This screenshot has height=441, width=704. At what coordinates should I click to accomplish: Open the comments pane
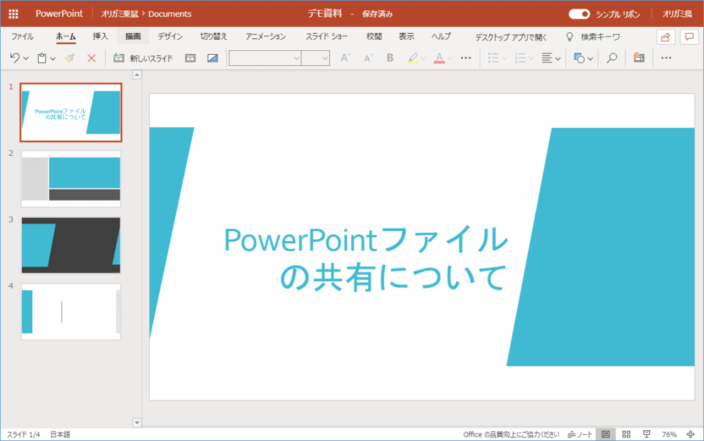(689, 37)
